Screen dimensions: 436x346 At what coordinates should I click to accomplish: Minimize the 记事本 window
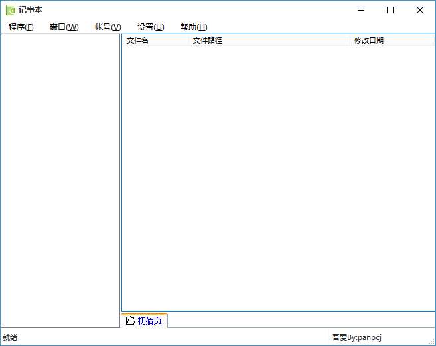click(x=361, y=11)
